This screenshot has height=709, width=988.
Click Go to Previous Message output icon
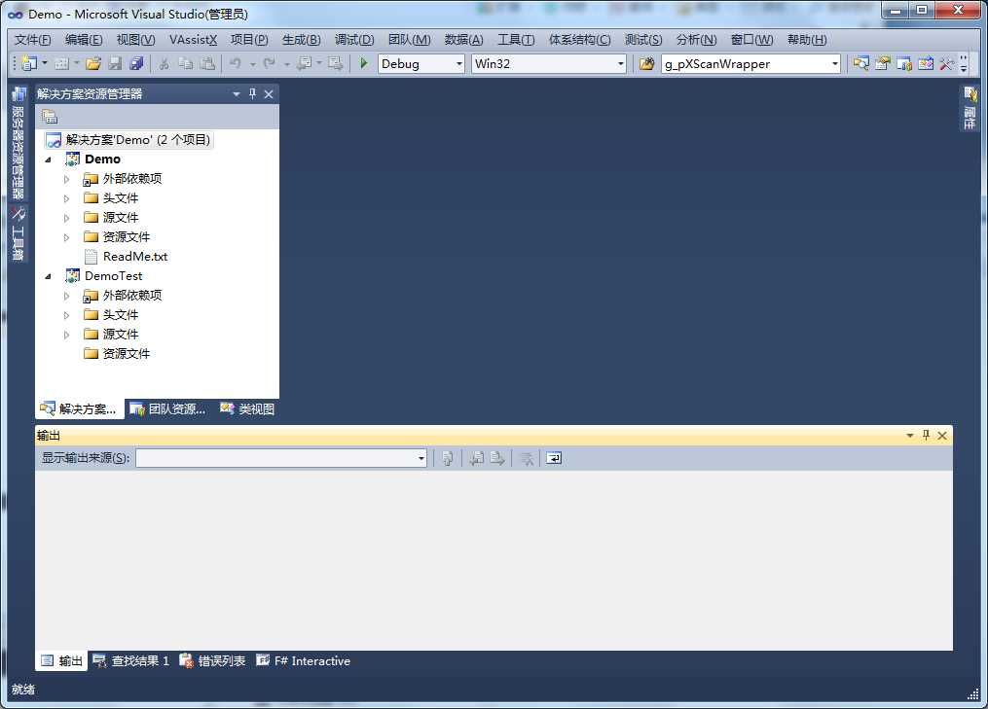(477, 458)
